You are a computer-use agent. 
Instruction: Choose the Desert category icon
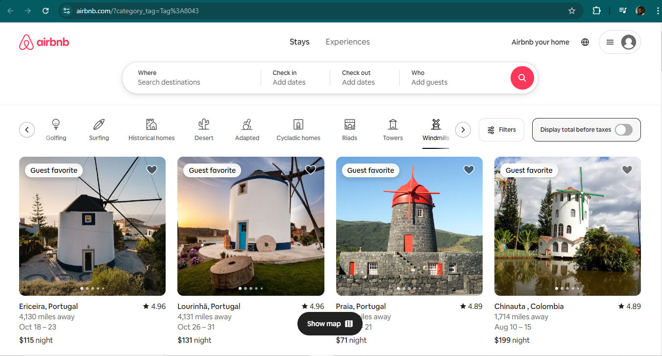click(204, 128)
